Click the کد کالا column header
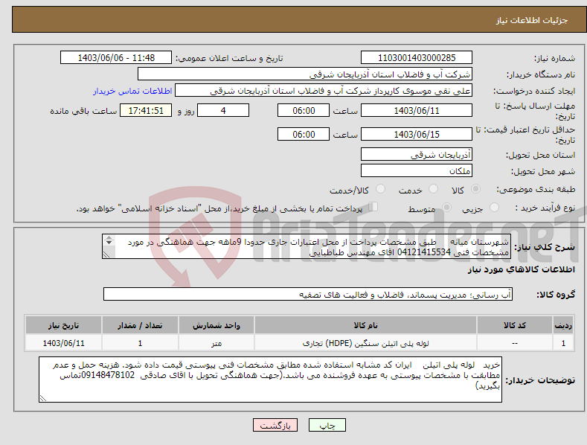Image resolution: width=587 pixels, height=445 pixels. click(515, 325)
